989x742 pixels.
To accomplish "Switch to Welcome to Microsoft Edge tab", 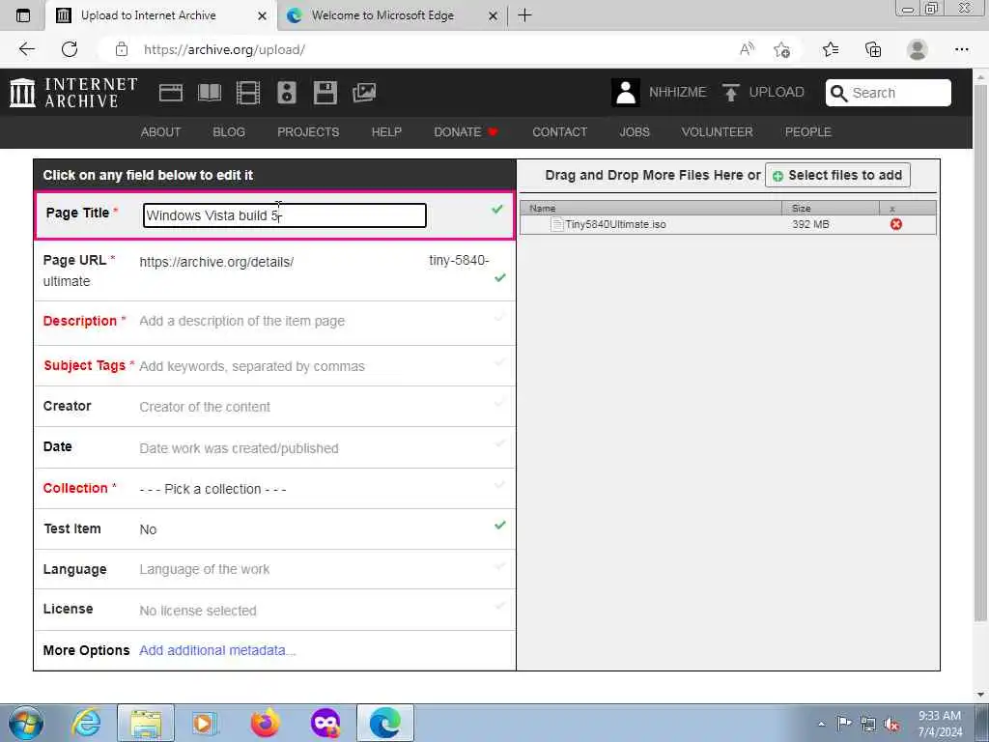I will tap(381, 15).
